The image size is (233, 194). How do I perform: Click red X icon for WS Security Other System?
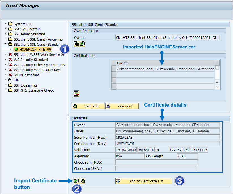[x=10, y=65]
